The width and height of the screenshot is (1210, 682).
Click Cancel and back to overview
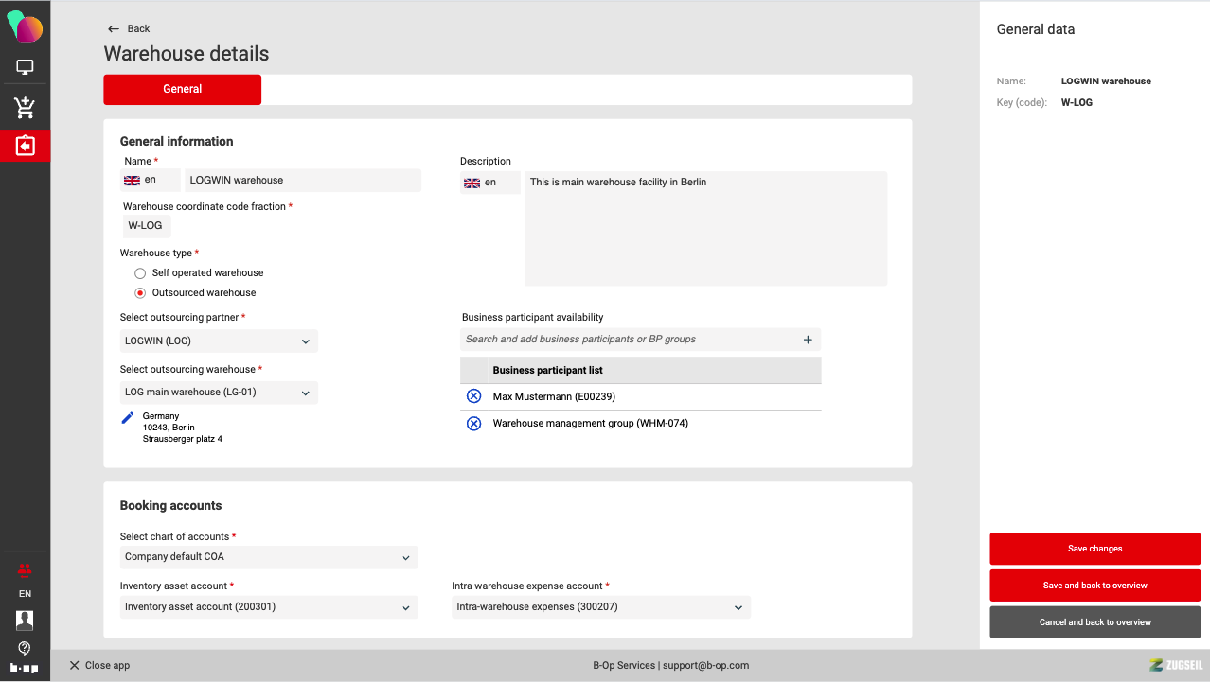tap(1094, 622)
